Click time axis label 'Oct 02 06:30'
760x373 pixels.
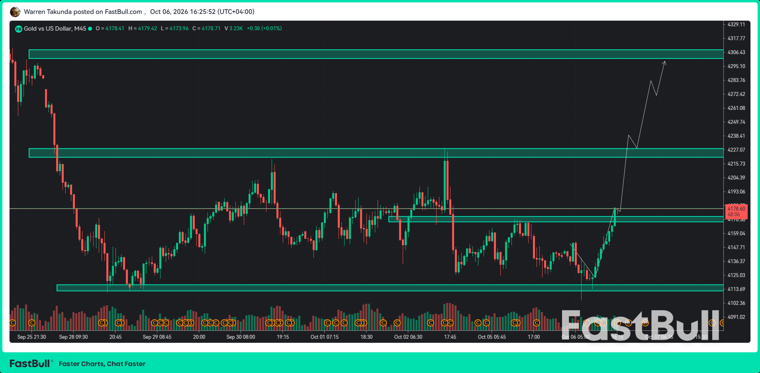pyautogui.click(x=408, y=337)
